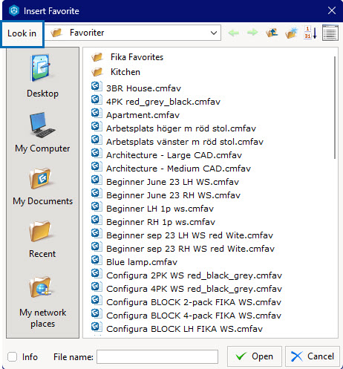Click the sort order icon
The image size is (343, 369).
[x=310, y=33]
